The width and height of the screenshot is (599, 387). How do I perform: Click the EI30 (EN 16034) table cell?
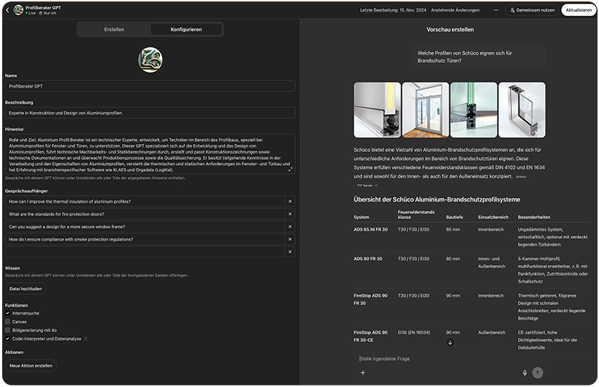[x=413, y=332]
